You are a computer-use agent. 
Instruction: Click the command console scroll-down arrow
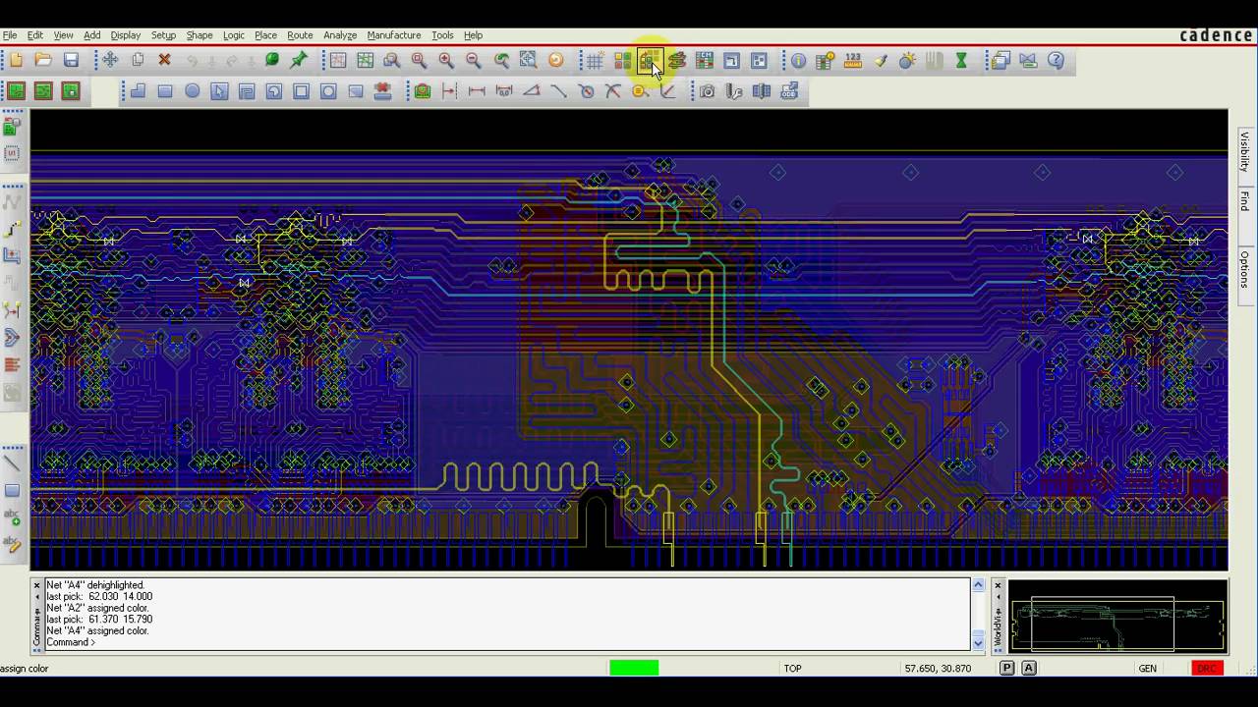pos(978,643)
